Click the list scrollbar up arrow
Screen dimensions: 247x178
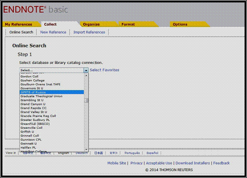click(x=86, y=75)
